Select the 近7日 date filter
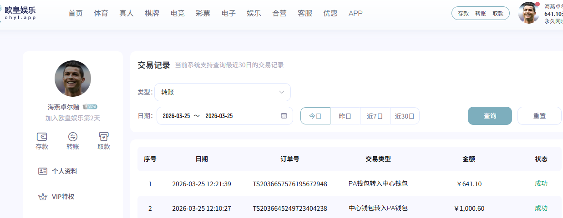 click(375, 116)
